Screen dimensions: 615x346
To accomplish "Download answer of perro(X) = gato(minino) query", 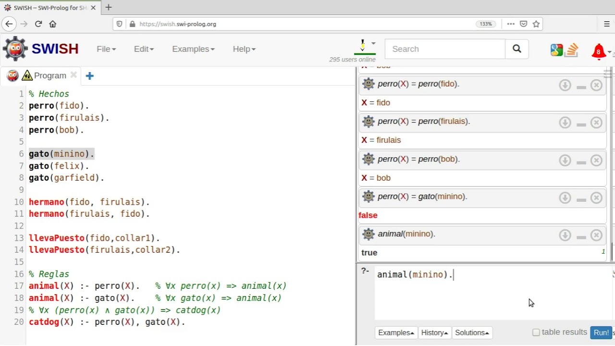I will (565, 198).
